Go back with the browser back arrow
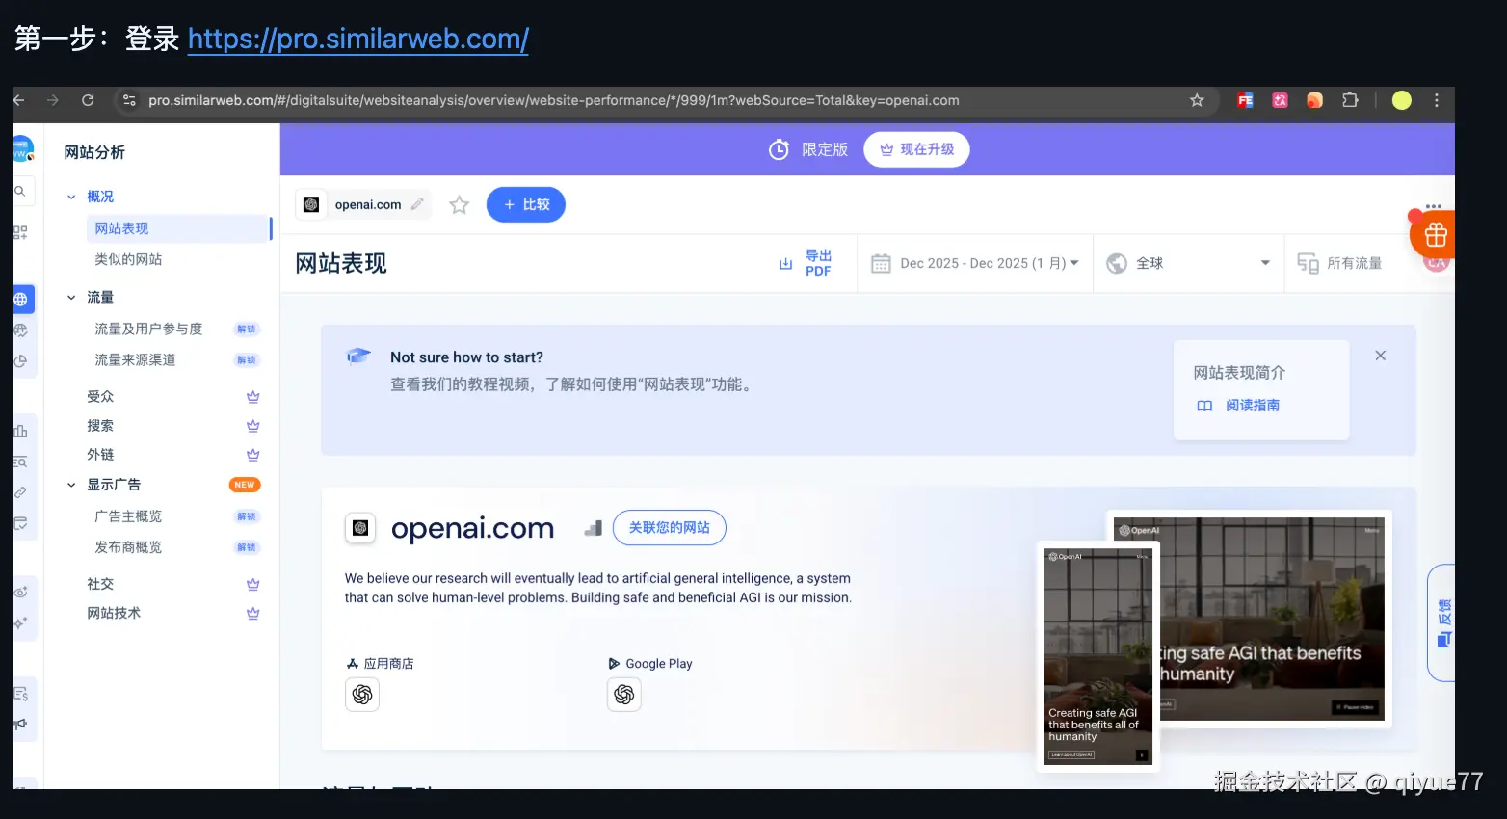This screenshot has height=819, width=1507. click(18, 100)
